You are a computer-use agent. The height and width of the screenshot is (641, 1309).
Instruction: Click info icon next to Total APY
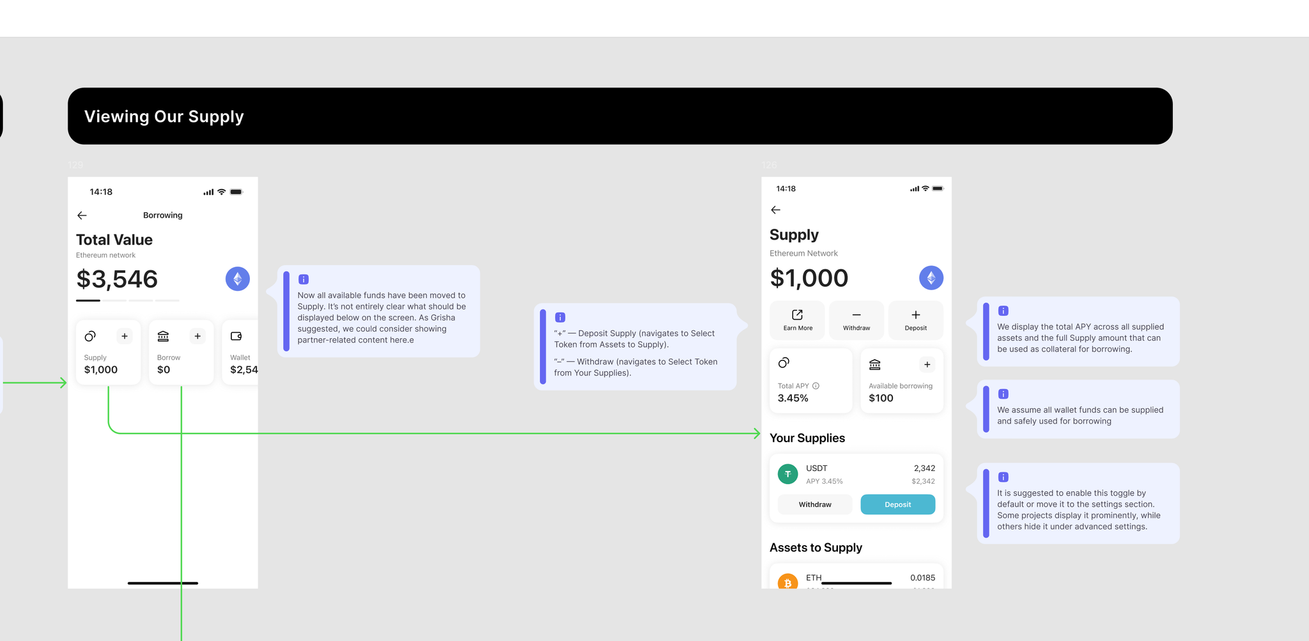pos(816,386)
